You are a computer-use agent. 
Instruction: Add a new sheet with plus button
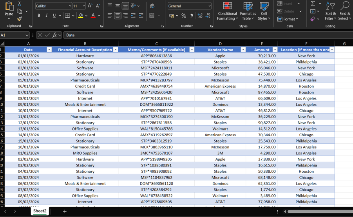tap(65, 212)
